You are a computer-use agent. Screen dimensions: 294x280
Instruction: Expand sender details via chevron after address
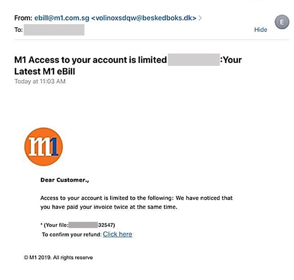click(200, 18)
